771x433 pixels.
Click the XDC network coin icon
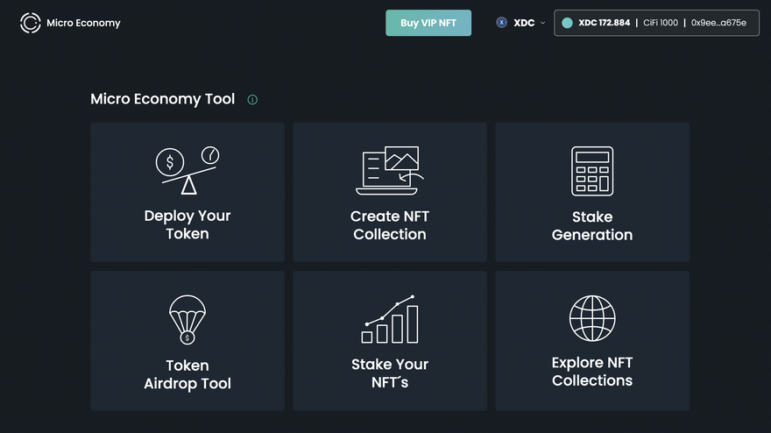click(502, 23)
